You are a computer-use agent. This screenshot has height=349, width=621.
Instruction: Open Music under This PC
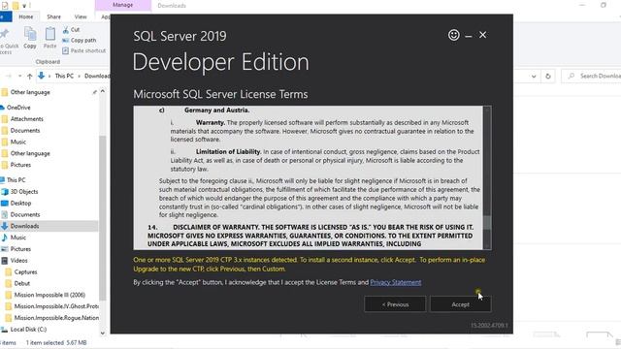coord(17,238)
